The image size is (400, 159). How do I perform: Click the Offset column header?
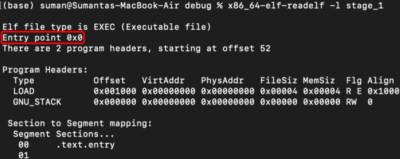click(109, 81)
